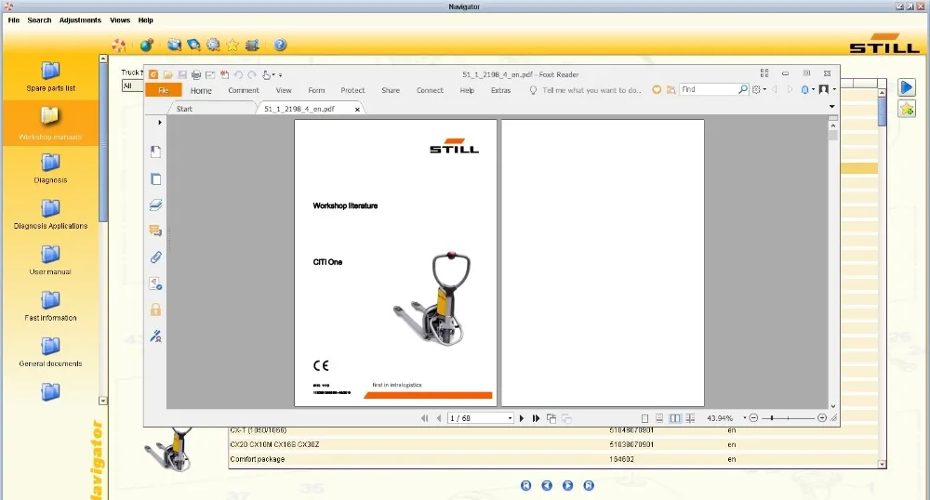The height and width of the screenshot is (500, 930).
Task: Click zoom out minus button
Action: tap(753, 418)
